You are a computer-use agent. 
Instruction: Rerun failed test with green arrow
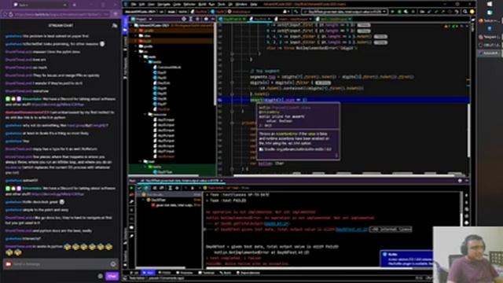tap(131, 188)
